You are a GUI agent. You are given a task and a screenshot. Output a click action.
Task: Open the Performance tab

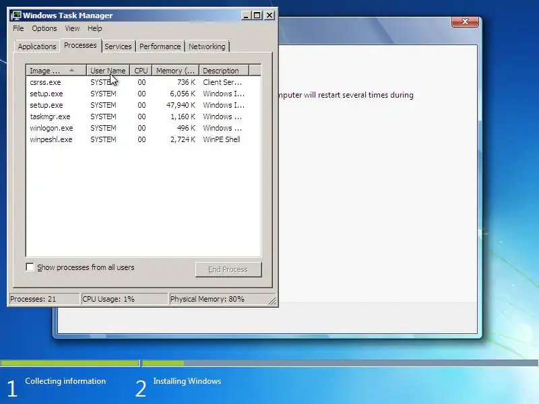(x=160, y=46)
